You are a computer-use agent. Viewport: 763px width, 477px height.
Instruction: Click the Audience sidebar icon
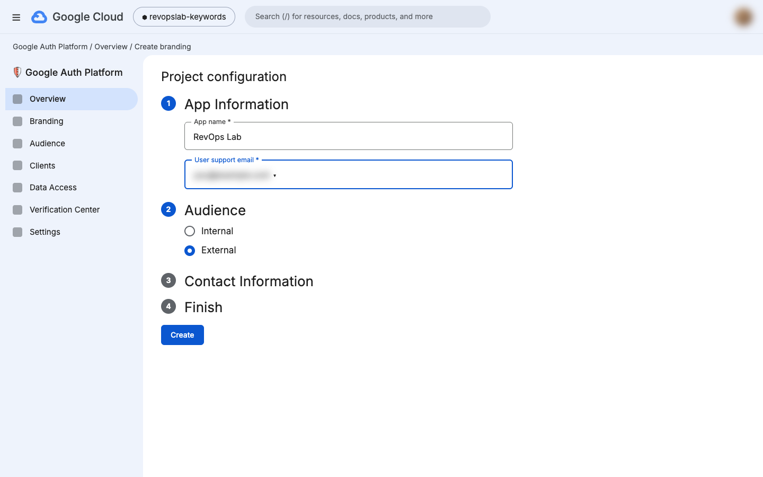pos(17,144)
